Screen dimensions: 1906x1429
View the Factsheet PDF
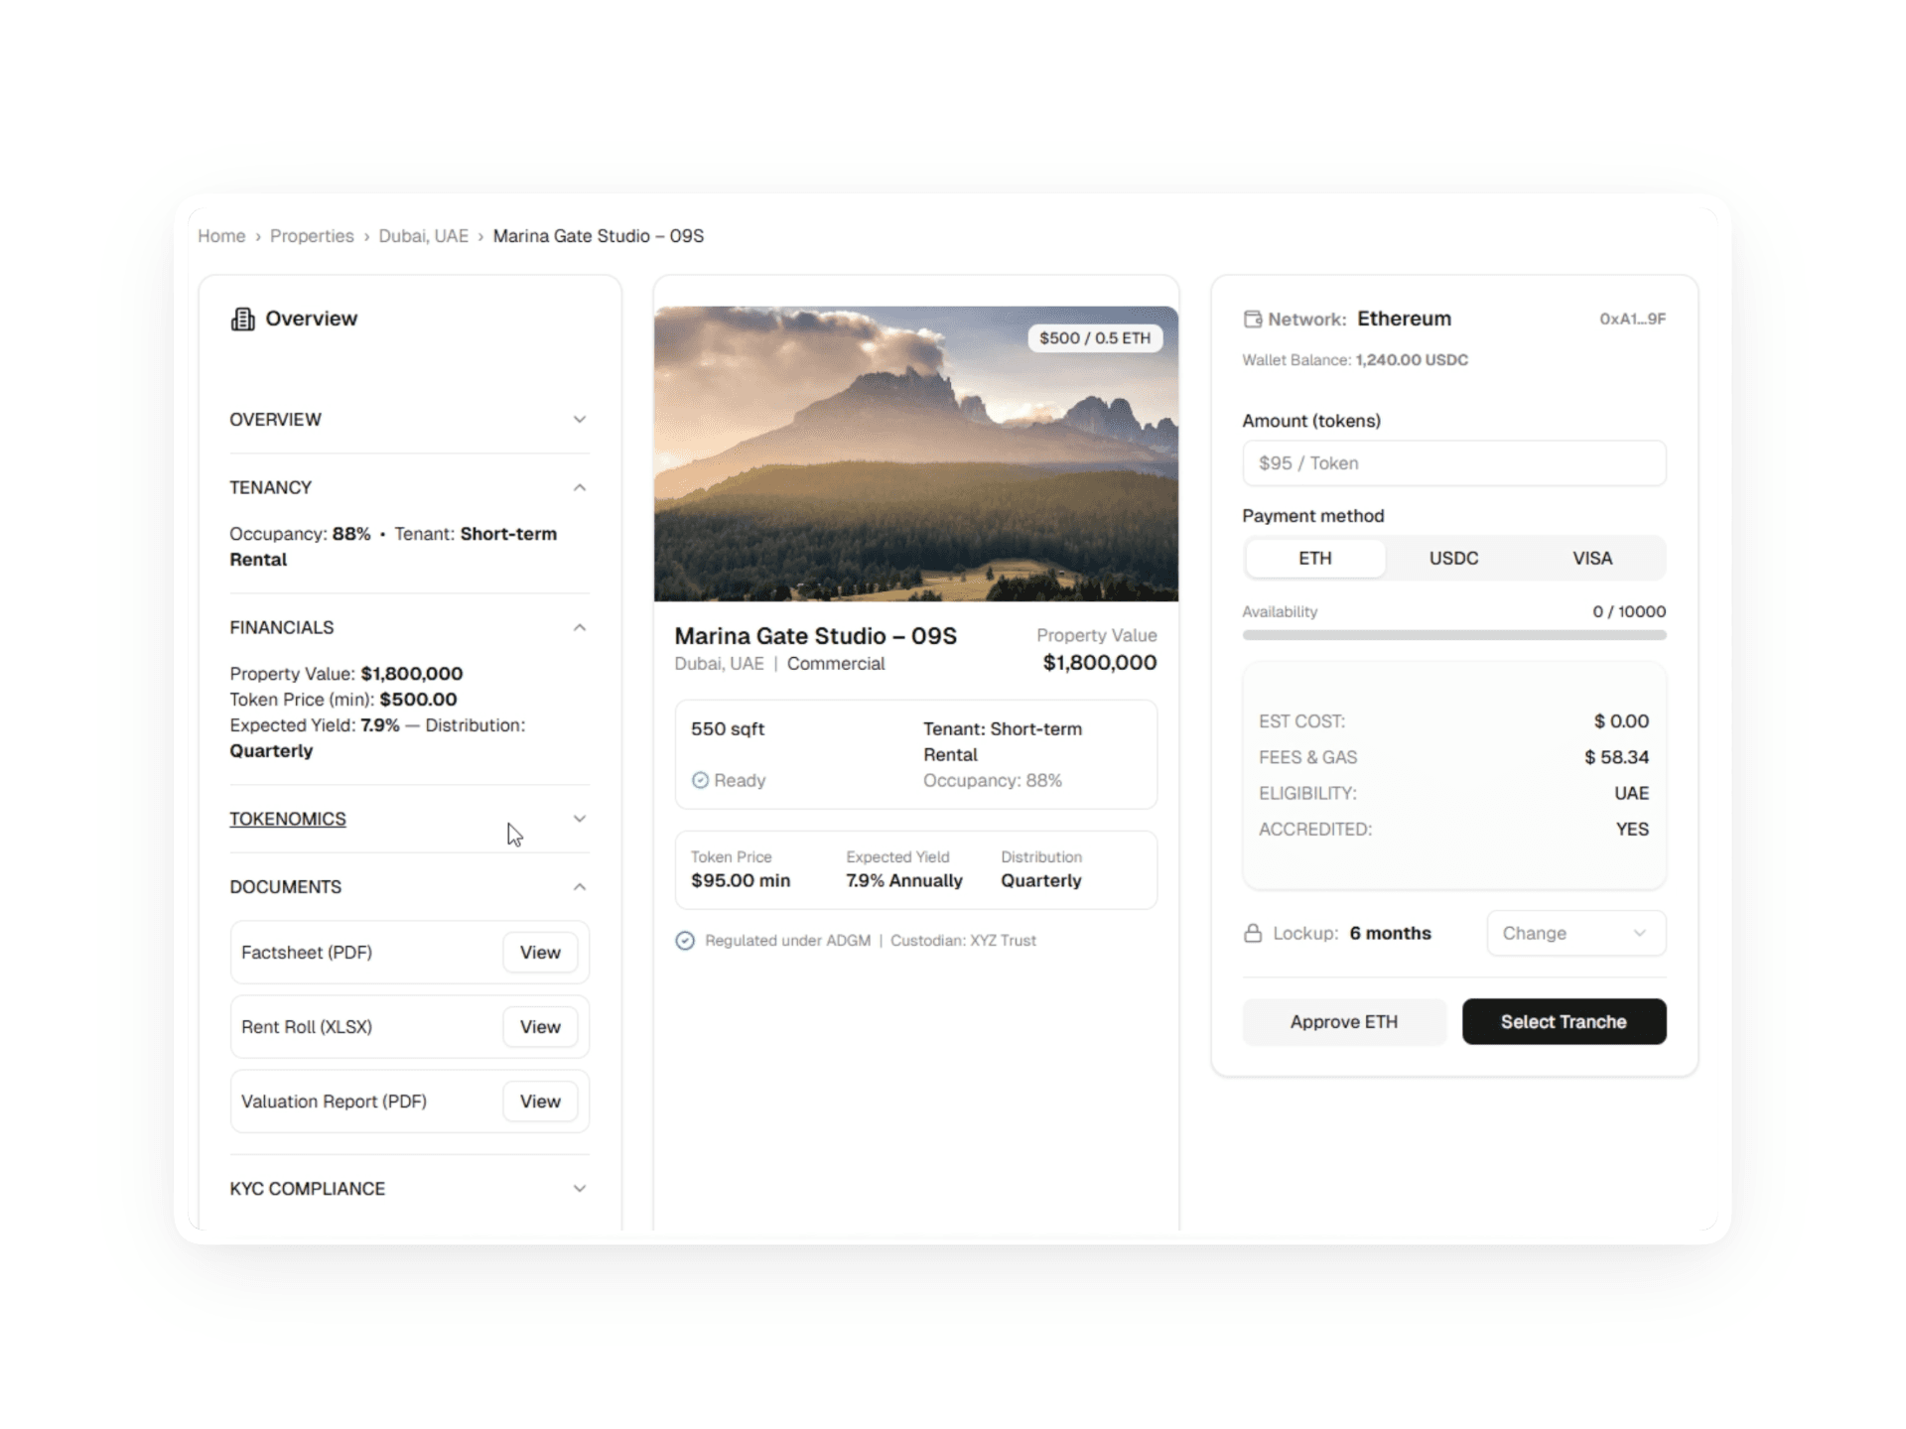point(539,952)
